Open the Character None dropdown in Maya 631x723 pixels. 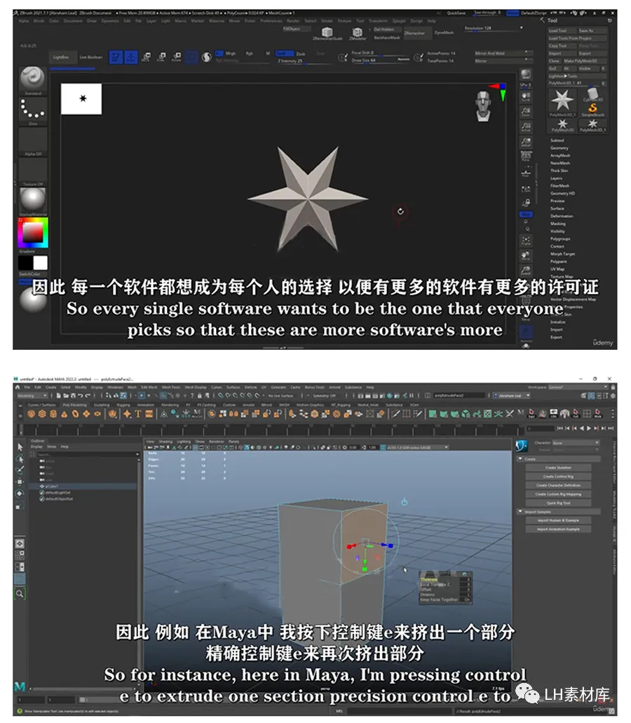(576, 442)
